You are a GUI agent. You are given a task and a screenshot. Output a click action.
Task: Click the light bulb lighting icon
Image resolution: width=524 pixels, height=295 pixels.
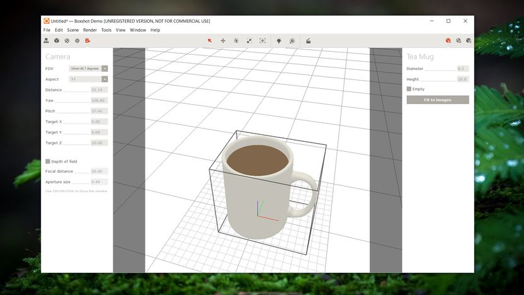[279, 41]
